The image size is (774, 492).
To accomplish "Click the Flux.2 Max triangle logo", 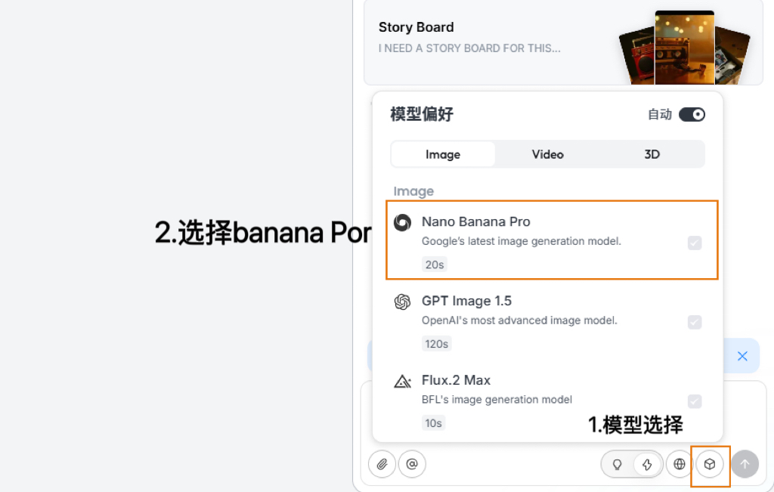I will [x=402, y=381].
